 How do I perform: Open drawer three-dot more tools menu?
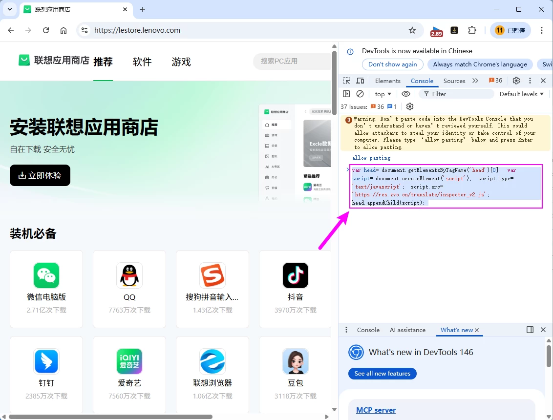(346, 330)
